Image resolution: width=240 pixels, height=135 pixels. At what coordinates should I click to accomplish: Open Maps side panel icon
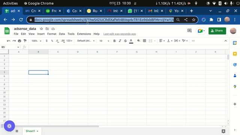pos(235,87)
